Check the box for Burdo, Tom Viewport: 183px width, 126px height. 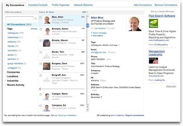(x=41, y=53)
